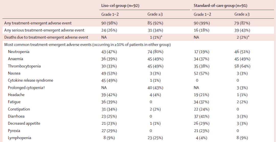Click the Nausea row label

click(14, 73)
